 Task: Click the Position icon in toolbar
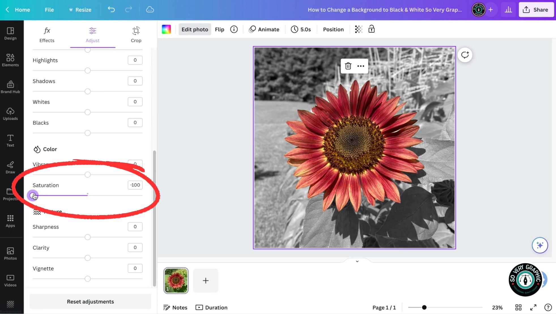[333, 29]
